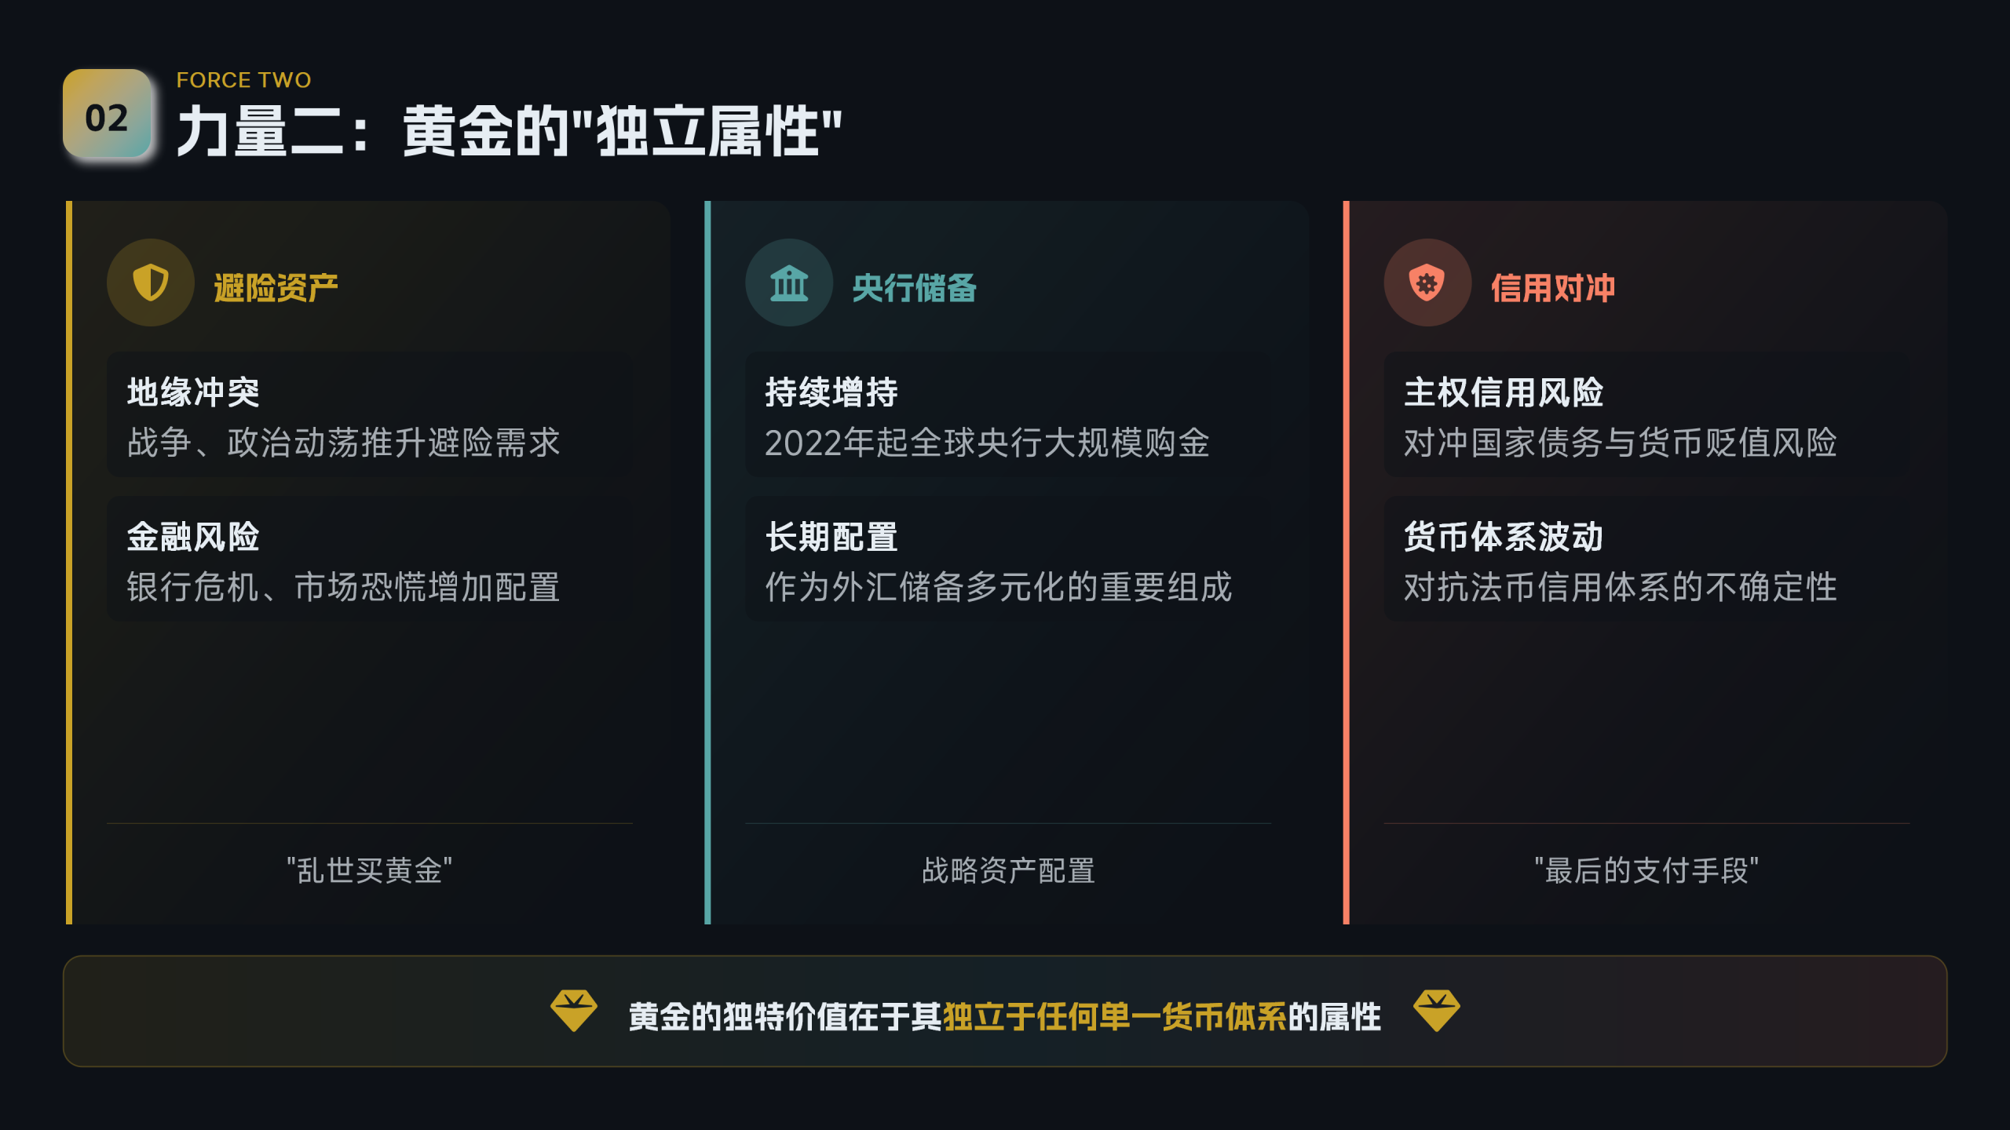
Task: Select the FORCE TWO label
Action: (243, 80)
